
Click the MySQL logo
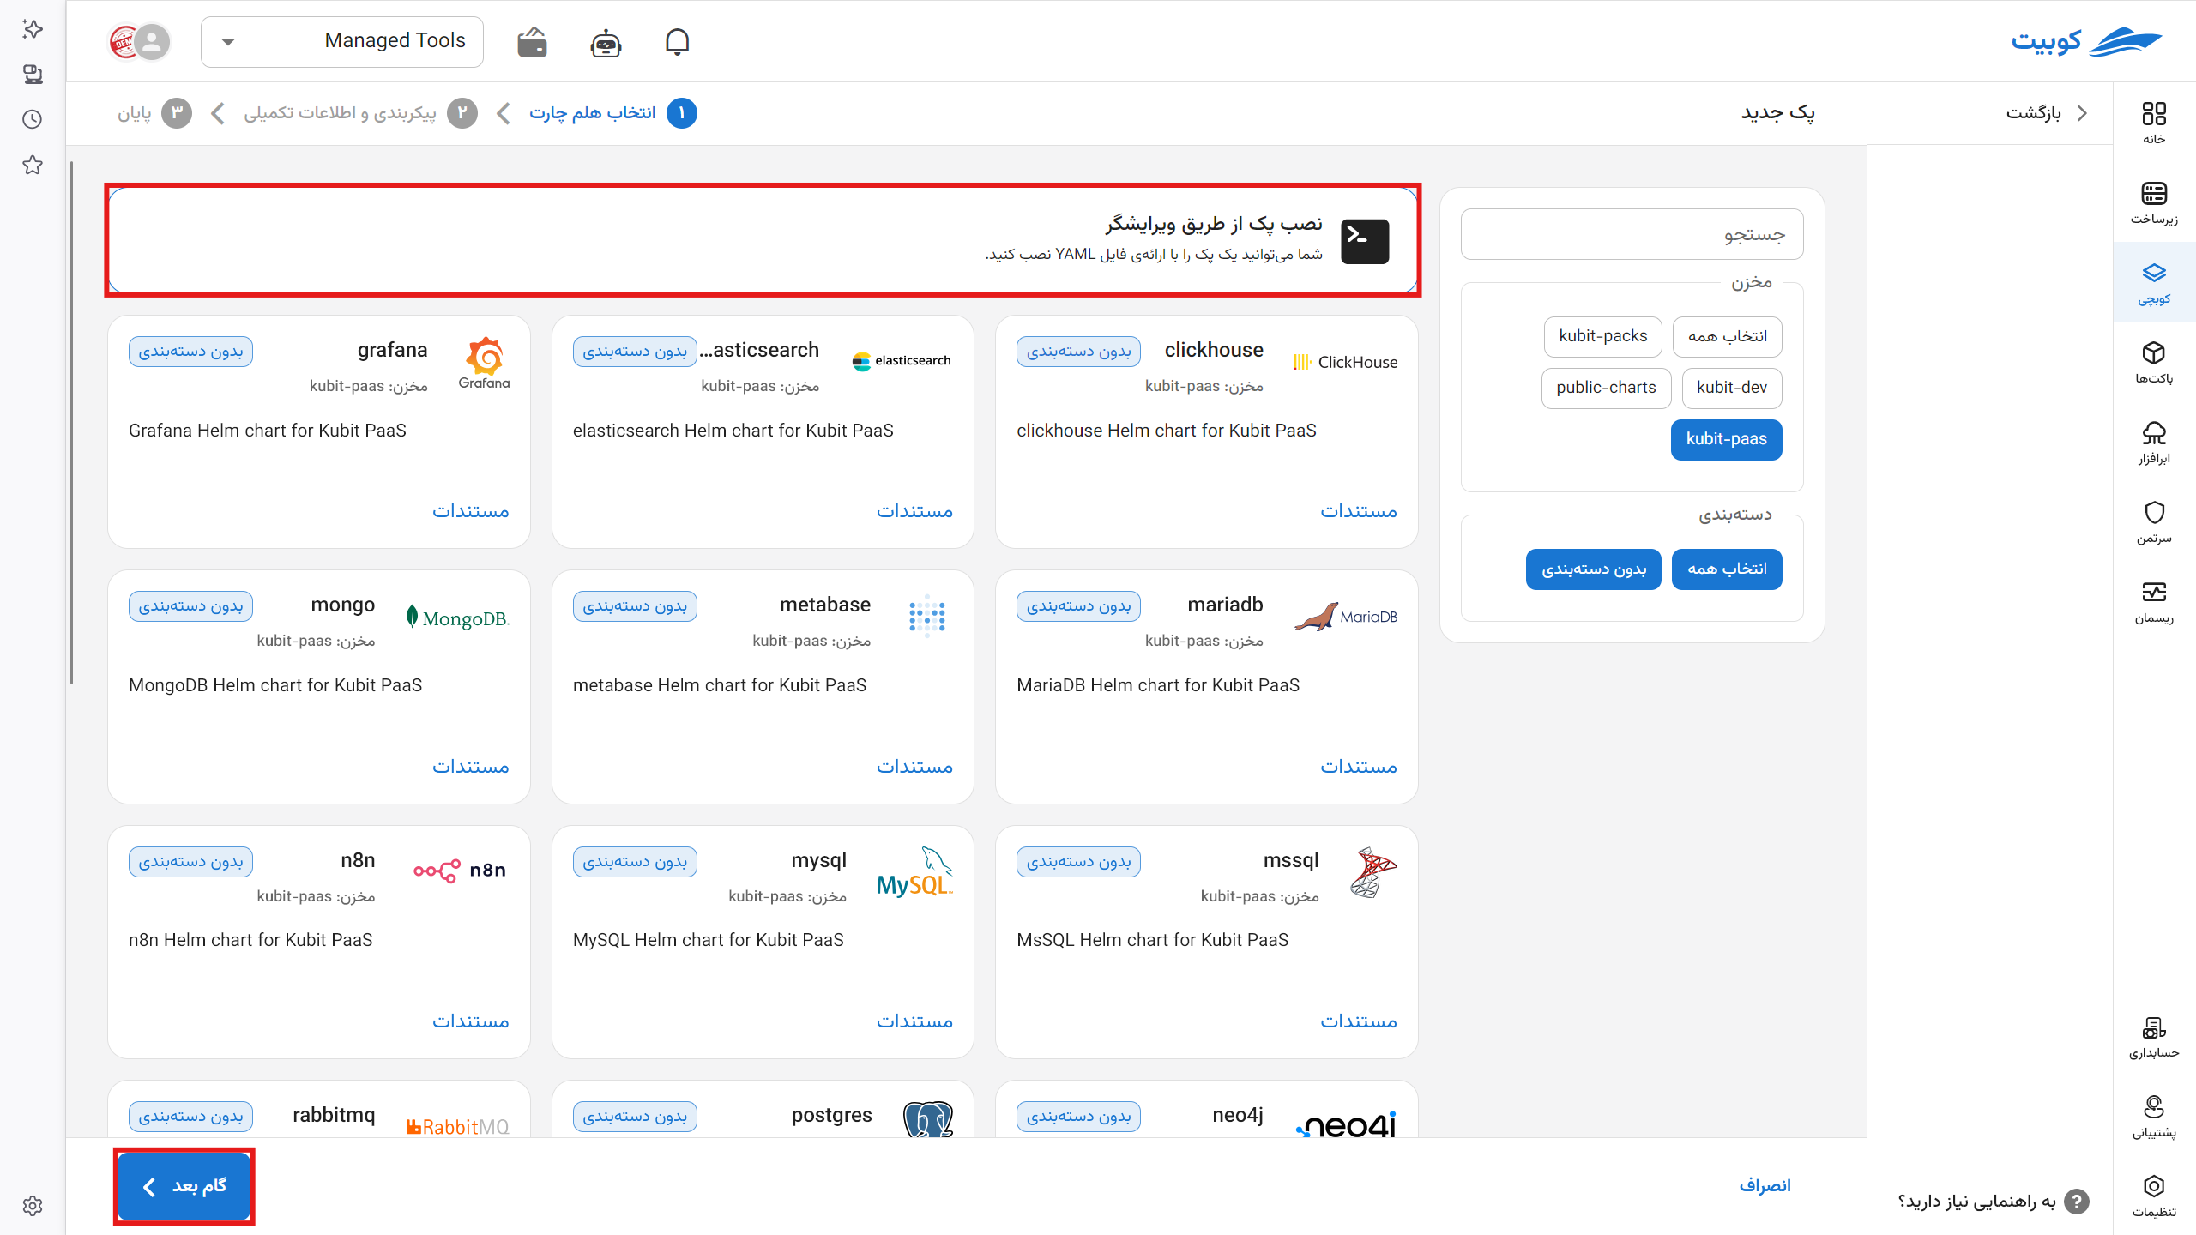[914, 872]
